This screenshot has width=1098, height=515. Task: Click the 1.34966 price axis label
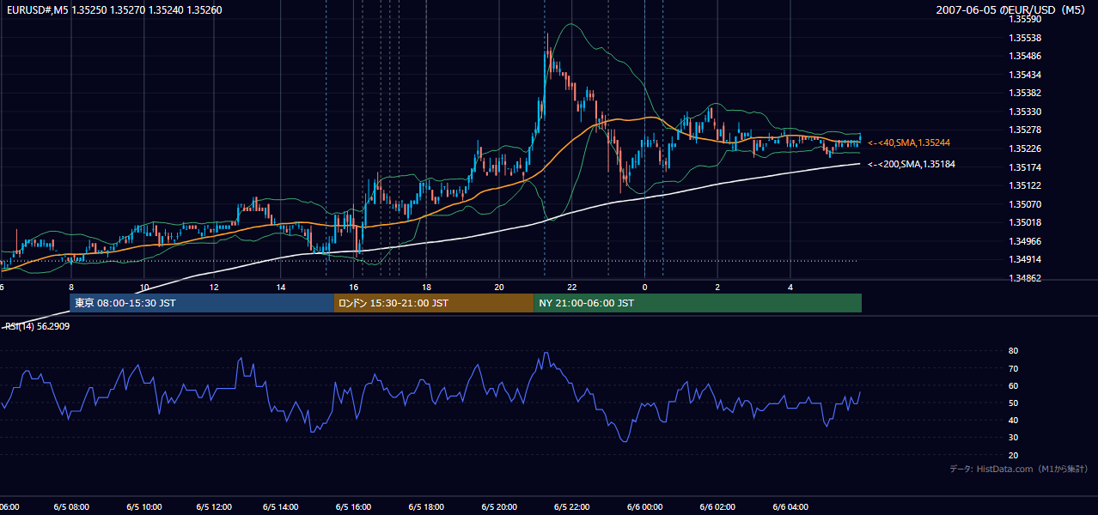tap(1026, 241)
